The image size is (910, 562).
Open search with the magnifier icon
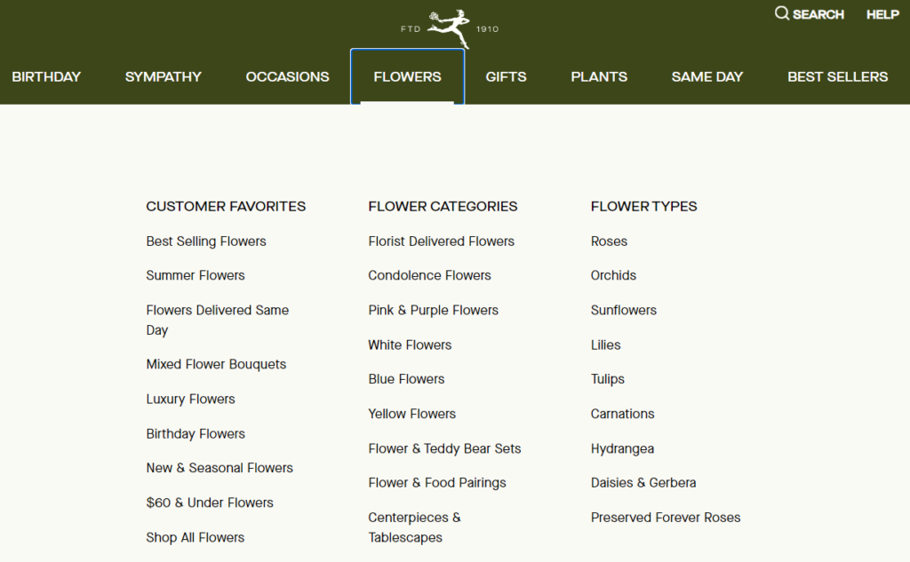[x=782, y=13]
